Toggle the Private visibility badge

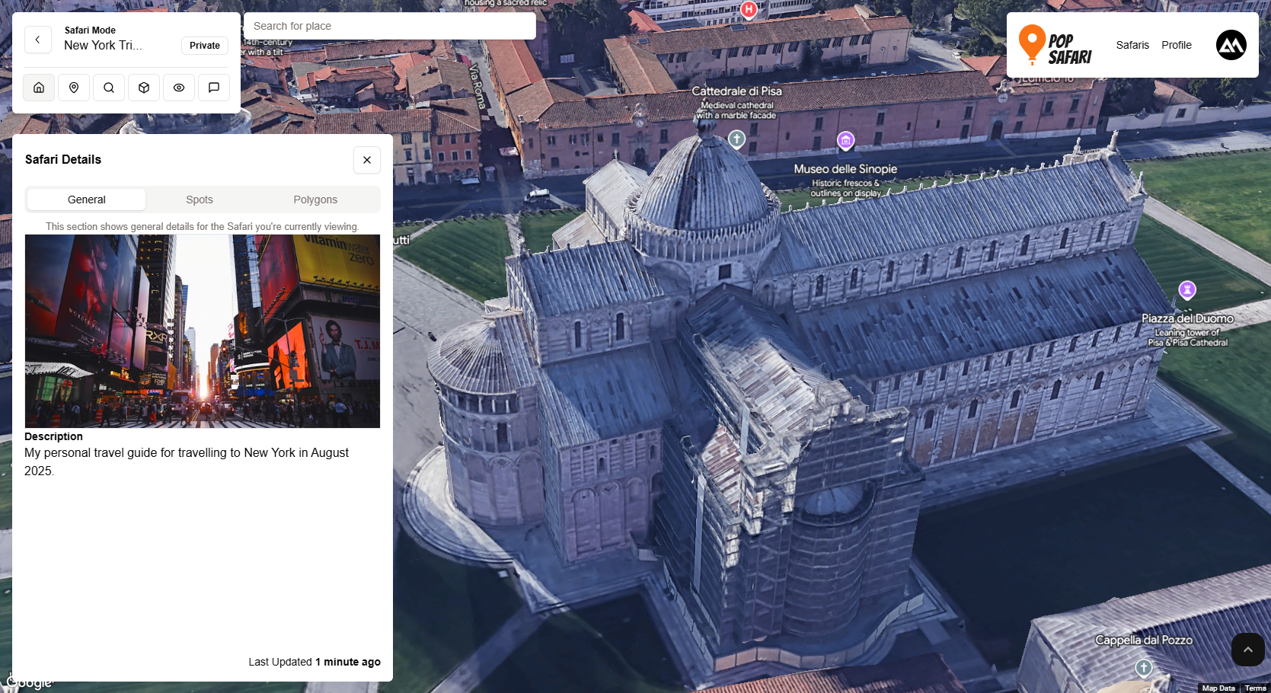coord(204,46)
